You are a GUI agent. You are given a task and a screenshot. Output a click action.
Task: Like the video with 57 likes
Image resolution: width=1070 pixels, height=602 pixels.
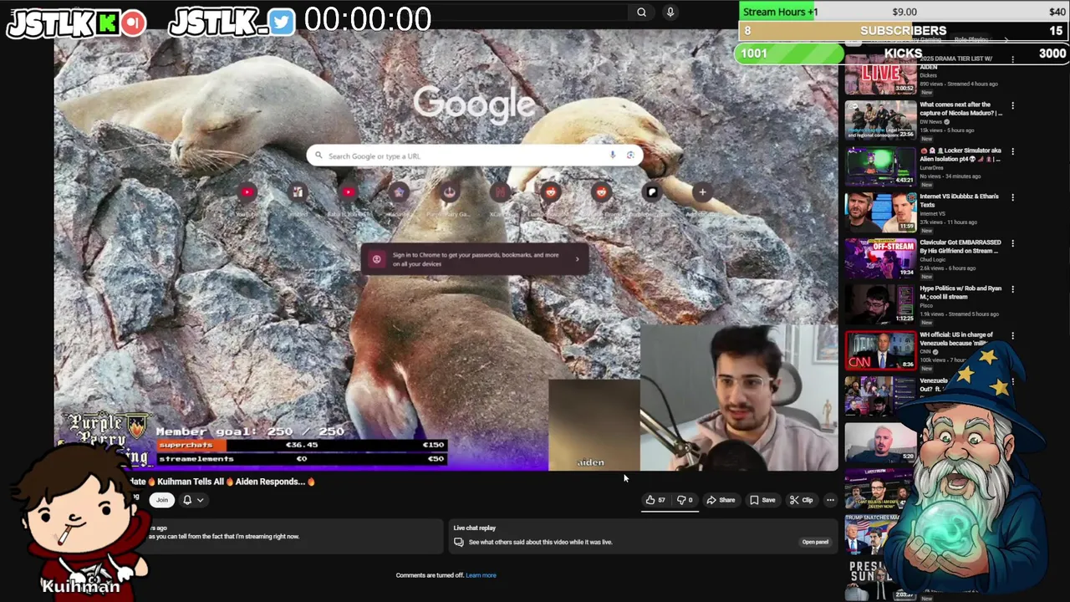[655, 500]
